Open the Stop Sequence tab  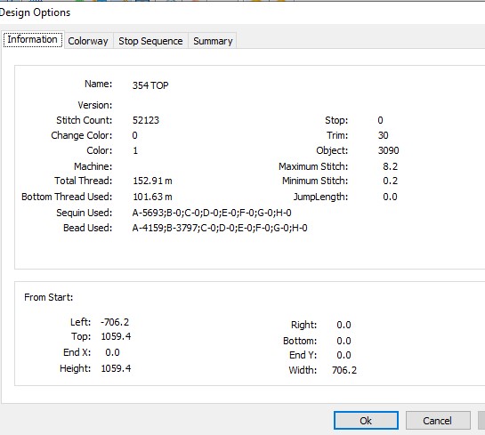(x=150, y=41)
